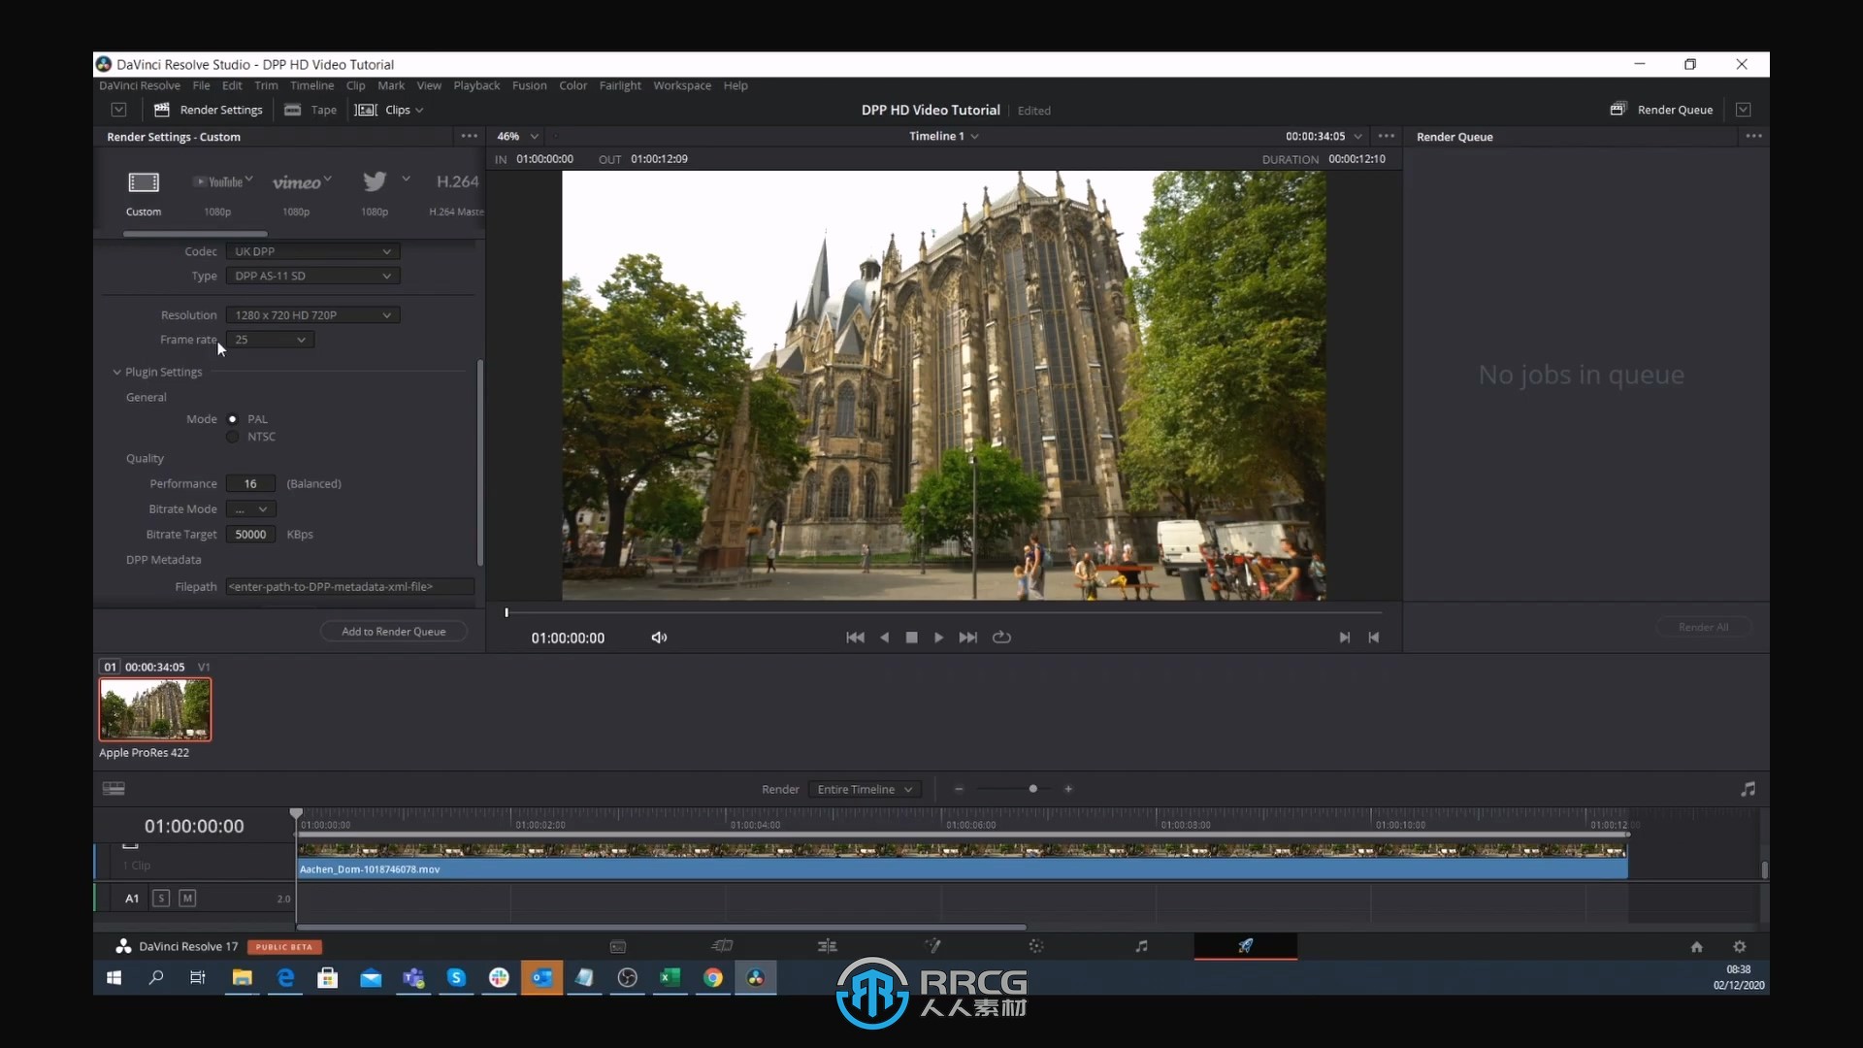Select NTSC mode radio button
Image resolution: width=1863 pixels, height=1048 pixels.
232,435
